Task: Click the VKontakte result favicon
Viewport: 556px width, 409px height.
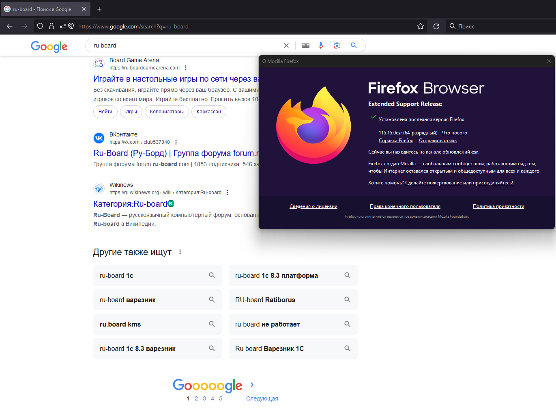Action: (x=99, y=138)
